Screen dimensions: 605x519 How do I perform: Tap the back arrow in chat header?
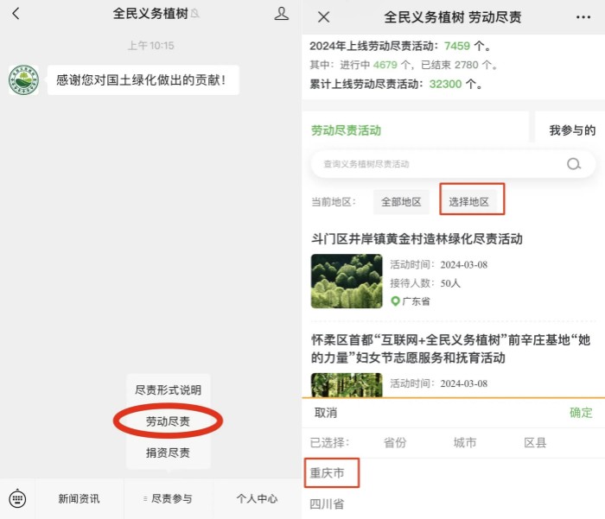(x=16, y=14)
